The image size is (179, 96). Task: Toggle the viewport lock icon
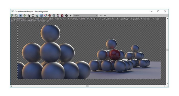(x=29, y=15)
